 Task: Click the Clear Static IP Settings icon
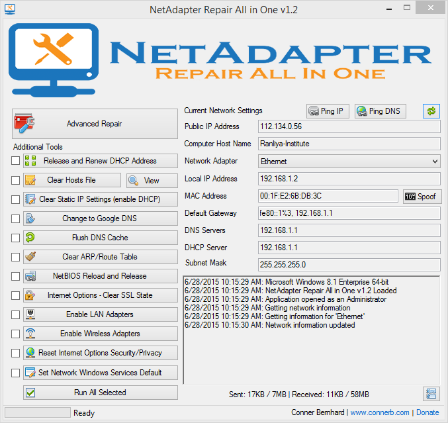(30, 199)
